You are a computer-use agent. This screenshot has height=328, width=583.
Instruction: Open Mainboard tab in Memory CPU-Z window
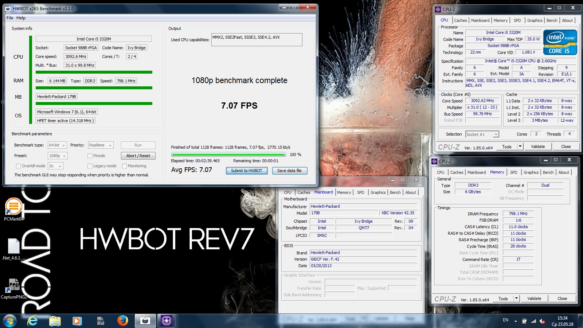point(476,172)
